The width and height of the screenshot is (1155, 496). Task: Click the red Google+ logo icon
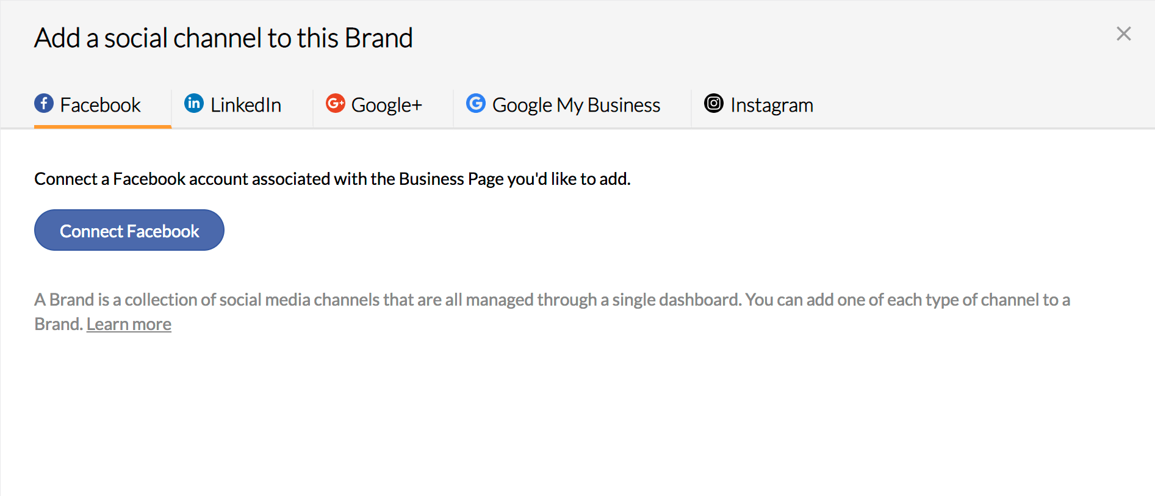pos(335,104)
